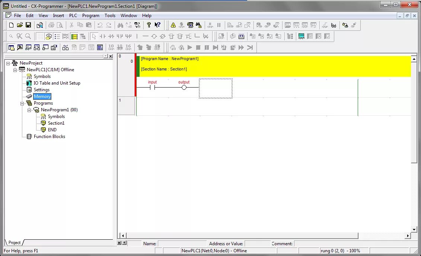This screenshot has height=256, width=421.
Task: Create a new project with New icon
Action: click(x=11, y=25)
